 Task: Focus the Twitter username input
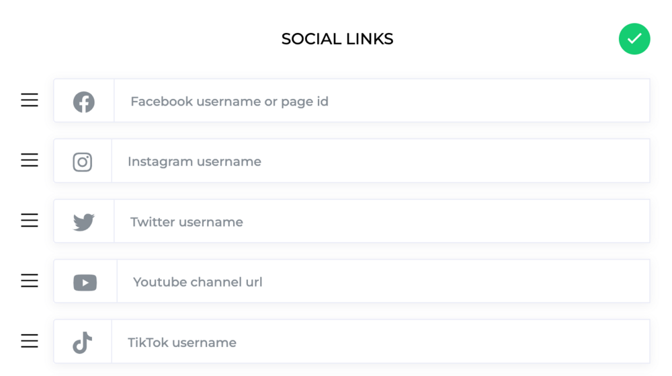pos(382,221)
